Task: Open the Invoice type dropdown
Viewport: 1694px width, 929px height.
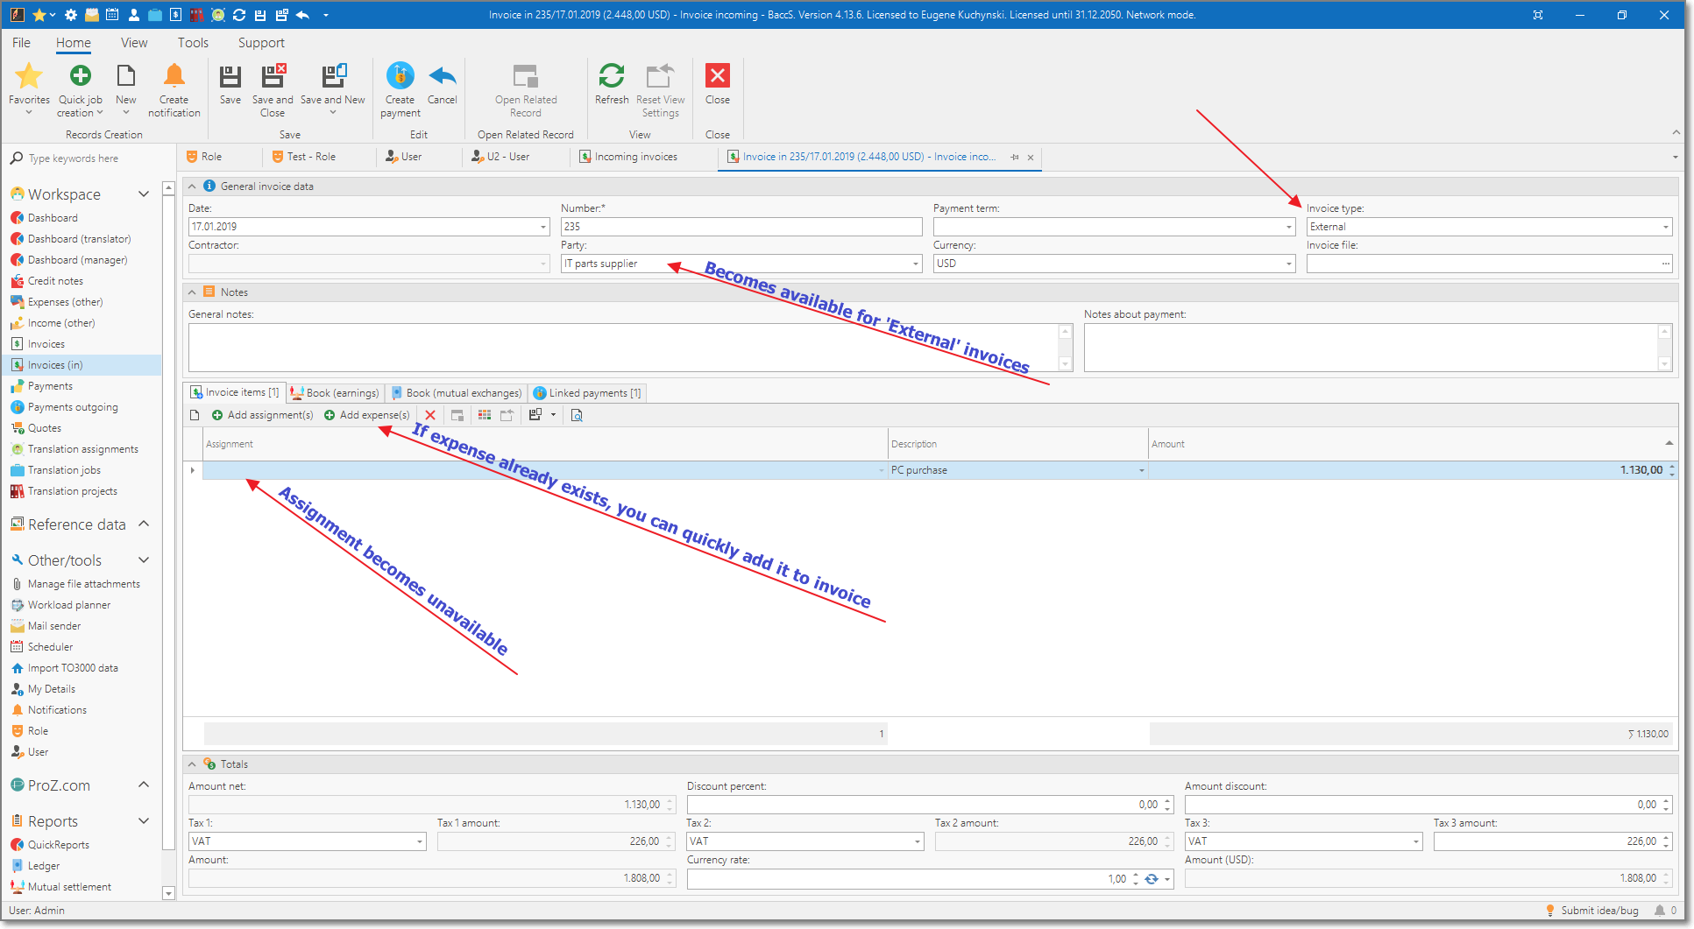Action: pos(1665,227)
